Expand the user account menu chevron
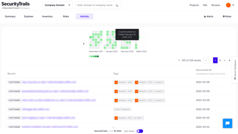The image size is (238, 134). pyautogui.click(x=233, y=5)
